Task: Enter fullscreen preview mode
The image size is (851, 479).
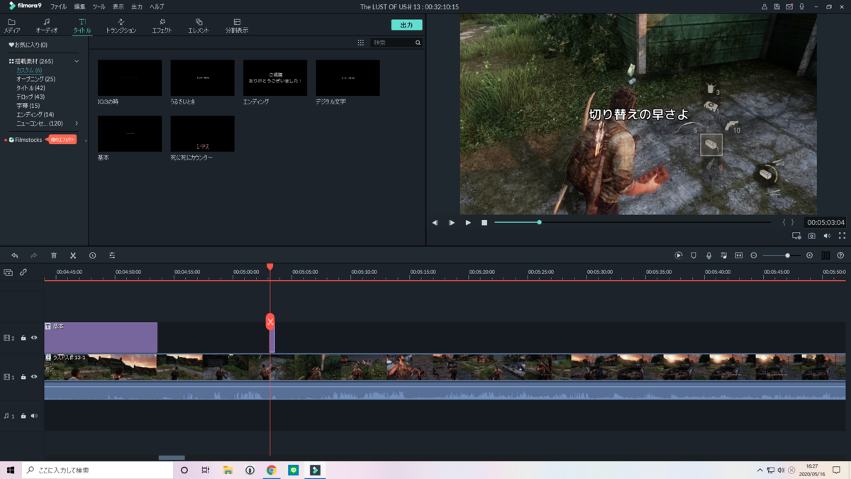Action: coord(842,236)
